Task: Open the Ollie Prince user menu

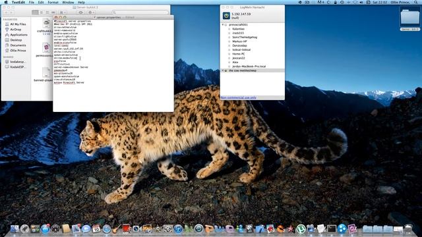Action: click(400, 2)
